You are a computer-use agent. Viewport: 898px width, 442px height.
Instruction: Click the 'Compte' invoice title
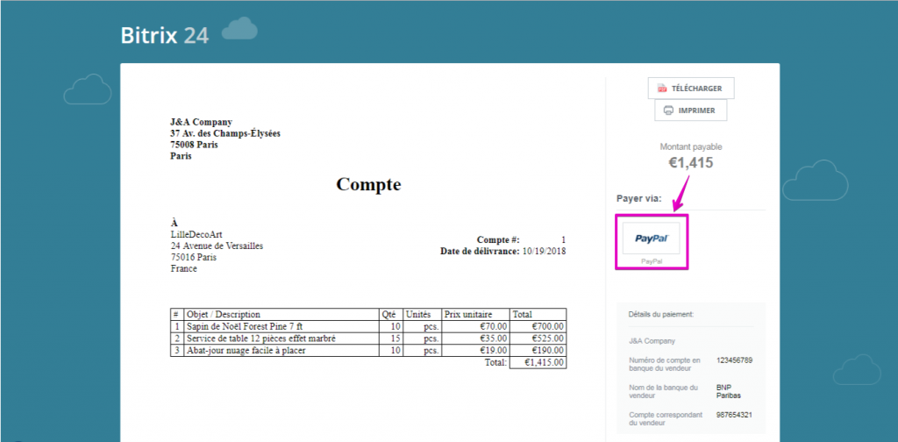(x=368, y=184)
